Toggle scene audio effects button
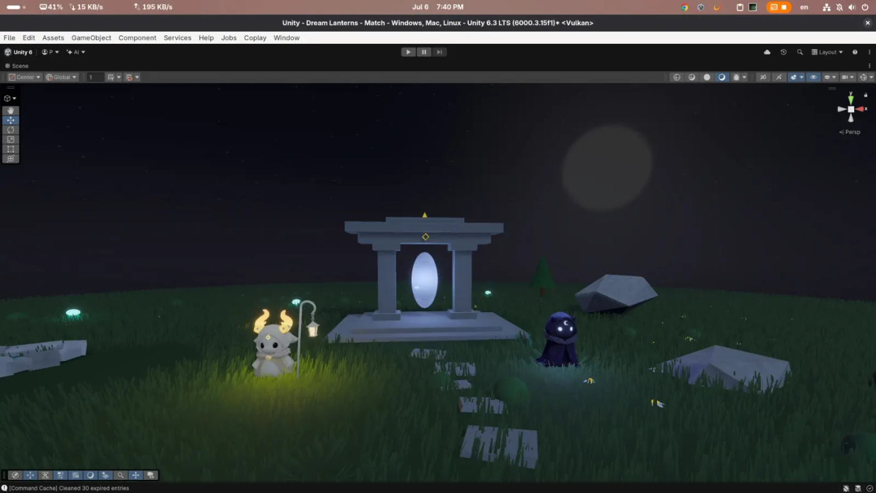 coord(778,77)
